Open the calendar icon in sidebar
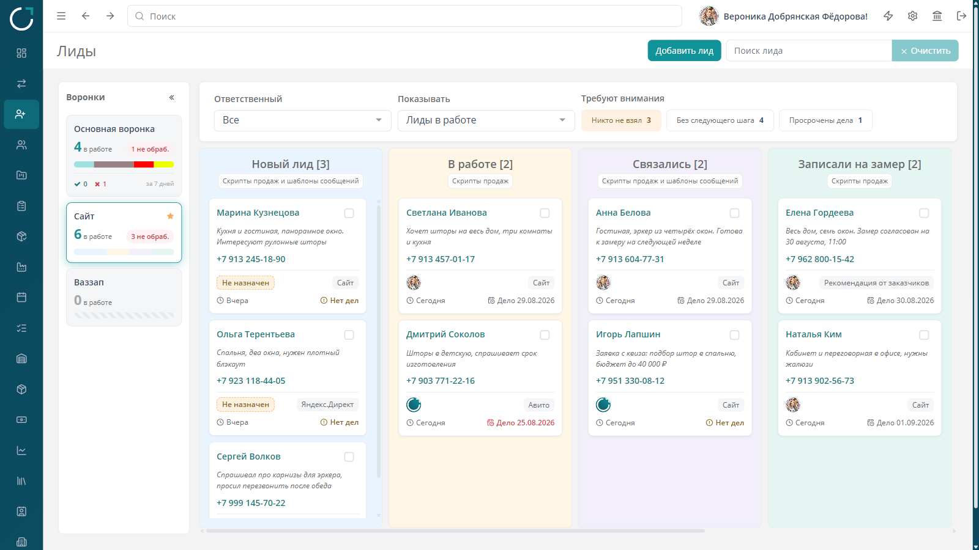Image resolution: width=979 pixels, height=550 pixels. coord(21,298)
